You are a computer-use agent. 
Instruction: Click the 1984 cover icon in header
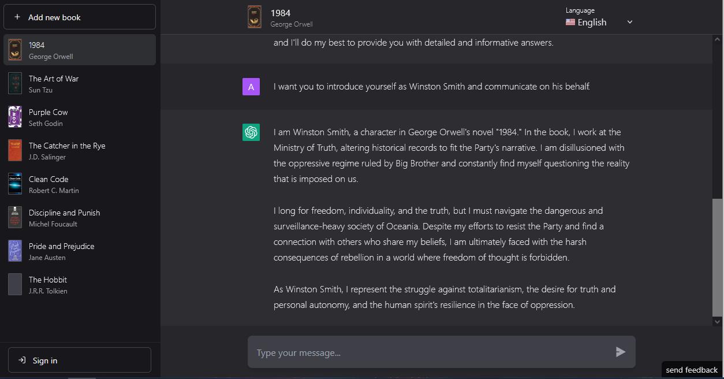[x=255, y=17]
